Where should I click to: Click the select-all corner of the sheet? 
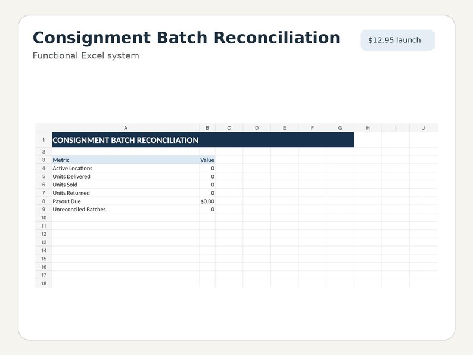coord(43,128)
